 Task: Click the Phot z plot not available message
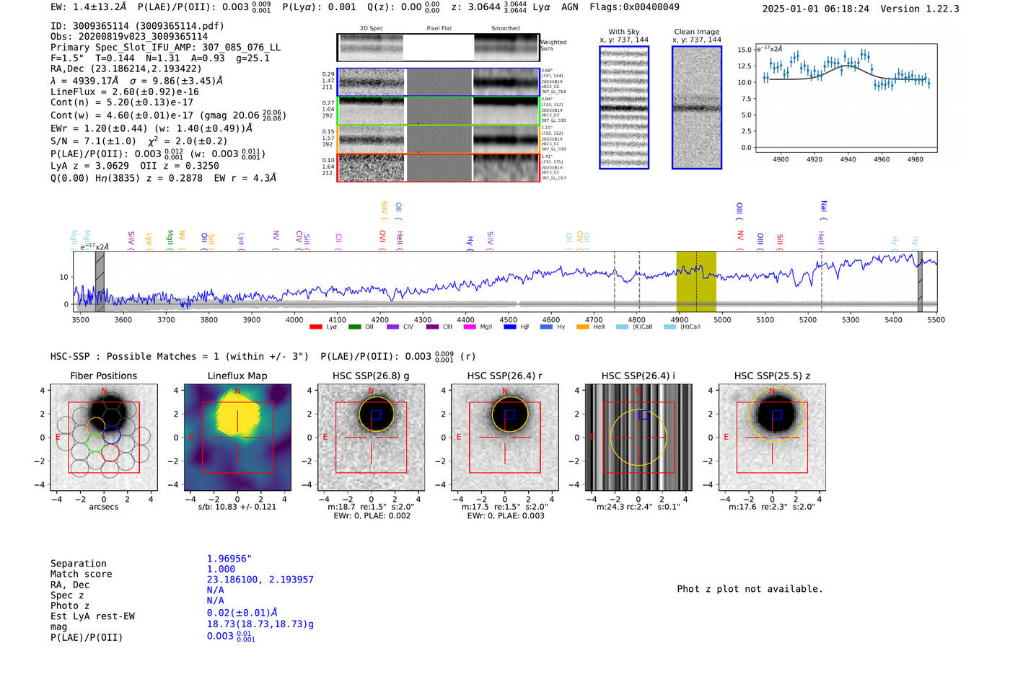point(750,589)
